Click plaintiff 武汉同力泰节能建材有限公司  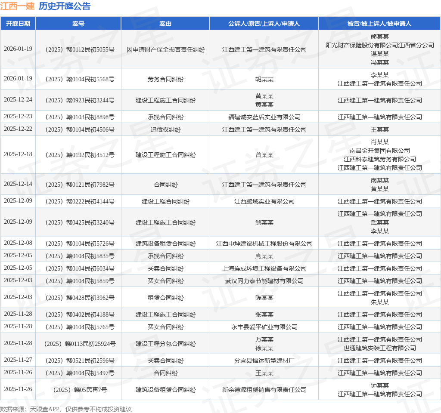264,281
